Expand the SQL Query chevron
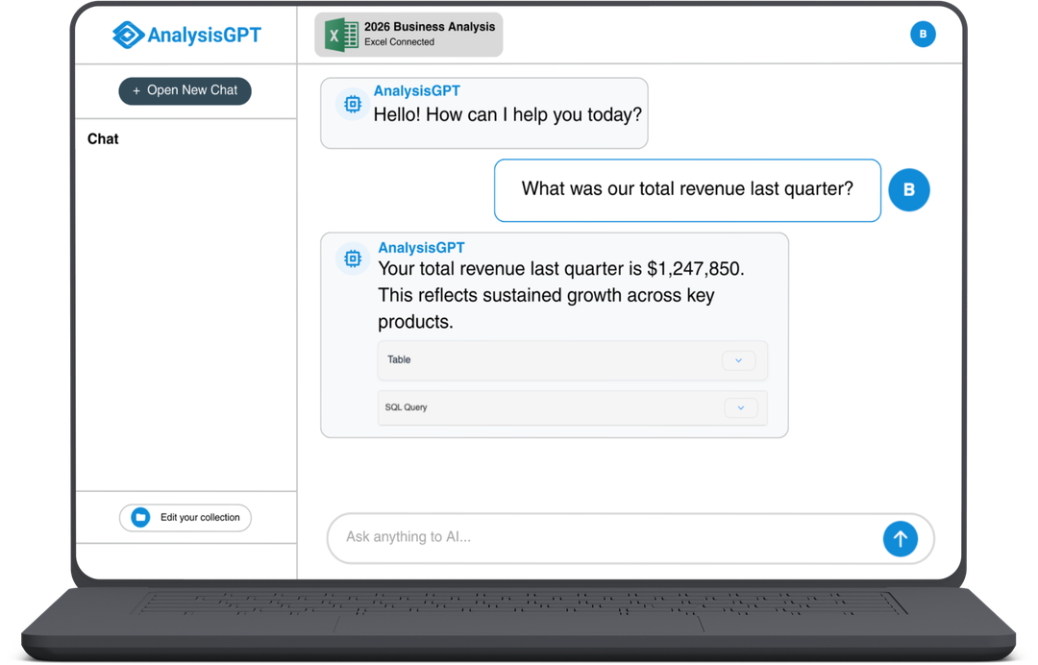The image size is (1038, 665). pos(740,407)
